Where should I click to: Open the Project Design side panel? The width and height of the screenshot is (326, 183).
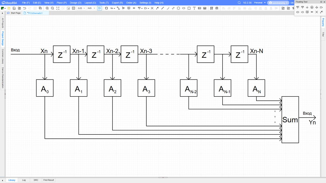point(2,38)
